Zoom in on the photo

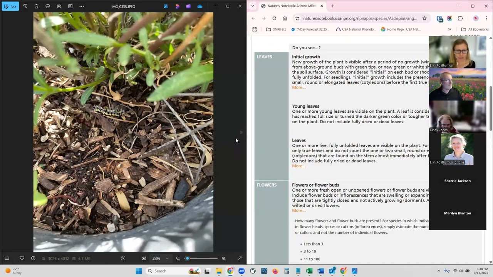coord(224,259)
